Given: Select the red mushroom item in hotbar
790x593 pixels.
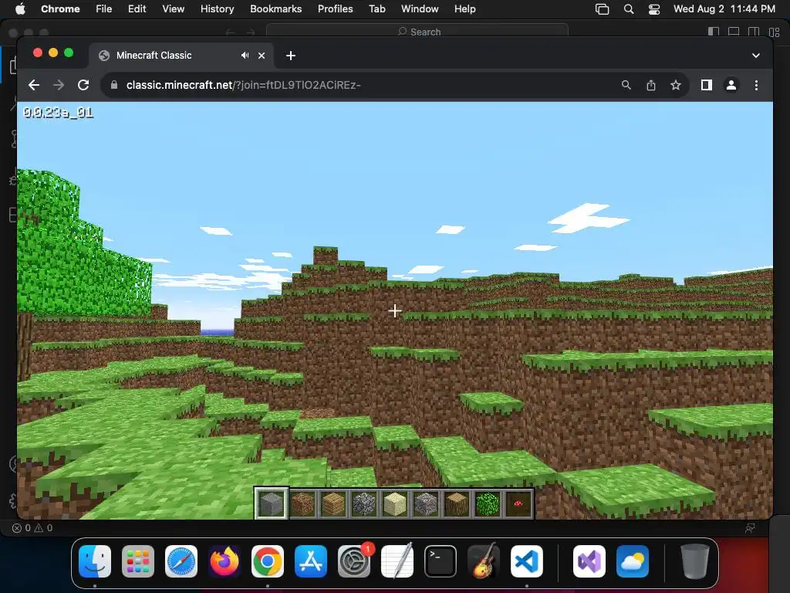Looking at the screenshot, I should coord(518,503).
